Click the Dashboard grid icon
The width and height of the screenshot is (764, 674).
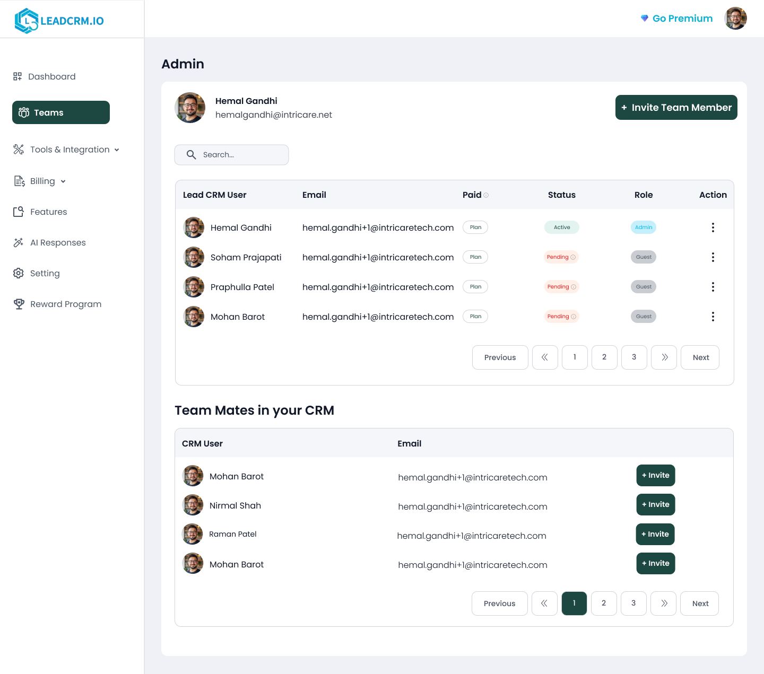tap(18, 76)
